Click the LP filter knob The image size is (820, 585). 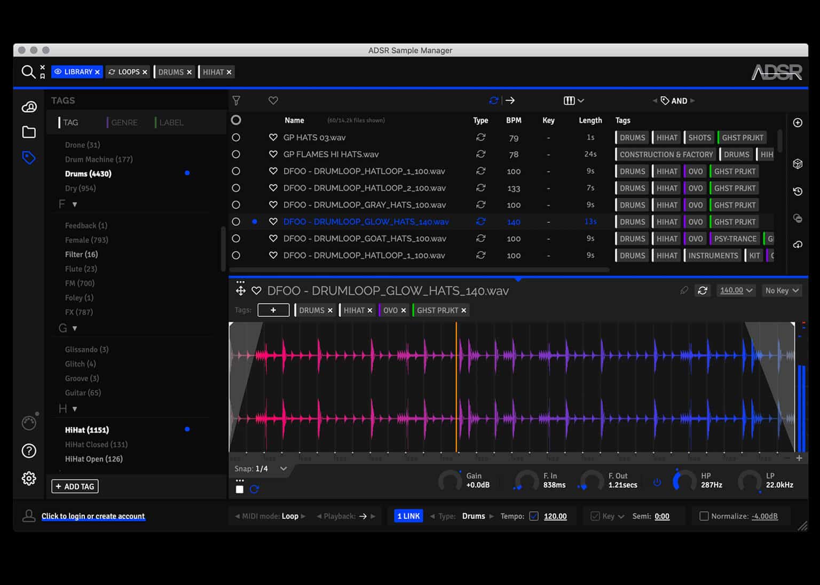coord(749,480)
